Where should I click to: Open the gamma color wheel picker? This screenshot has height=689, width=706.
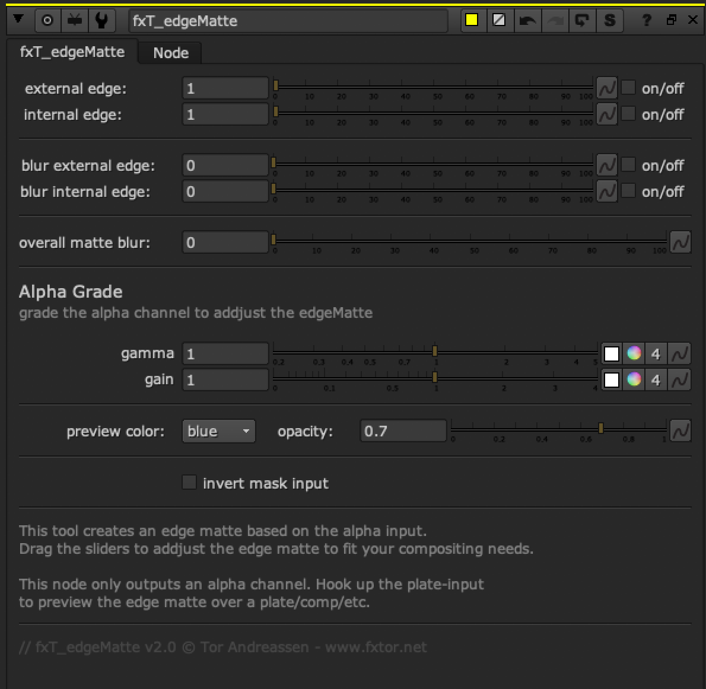[634, 353]
